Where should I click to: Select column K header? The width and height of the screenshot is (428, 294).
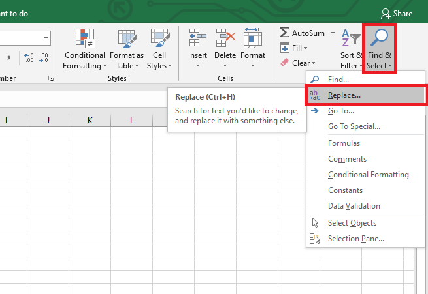[x=90, y=121]
